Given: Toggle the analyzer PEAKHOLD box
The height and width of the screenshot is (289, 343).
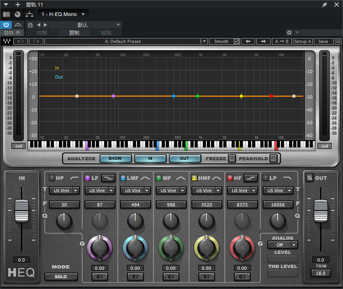Looking at the screenshot, I should (273, 158).
